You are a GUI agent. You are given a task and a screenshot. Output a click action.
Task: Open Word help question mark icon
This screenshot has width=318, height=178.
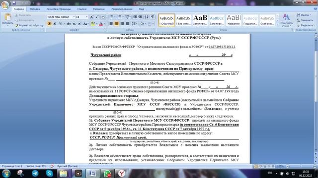coord(316,9)
